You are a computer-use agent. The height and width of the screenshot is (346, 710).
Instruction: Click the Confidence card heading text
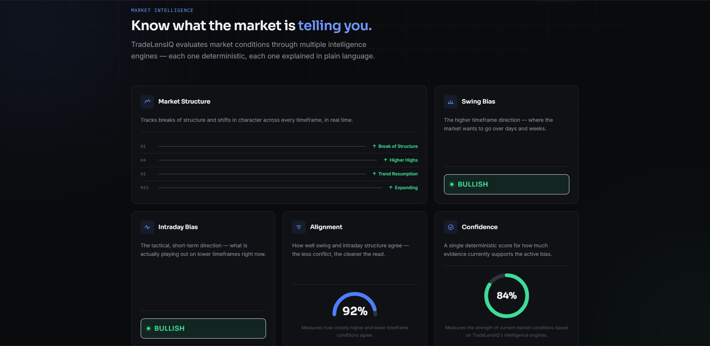[479, 227]
